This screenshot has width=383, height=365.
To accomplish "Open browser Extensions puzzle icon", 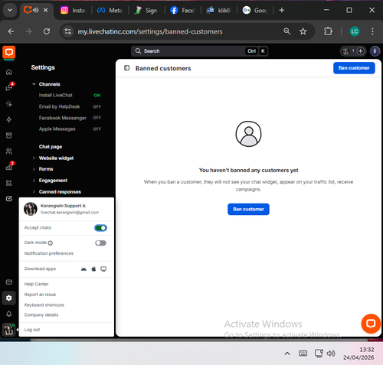I will pos(328,31).
